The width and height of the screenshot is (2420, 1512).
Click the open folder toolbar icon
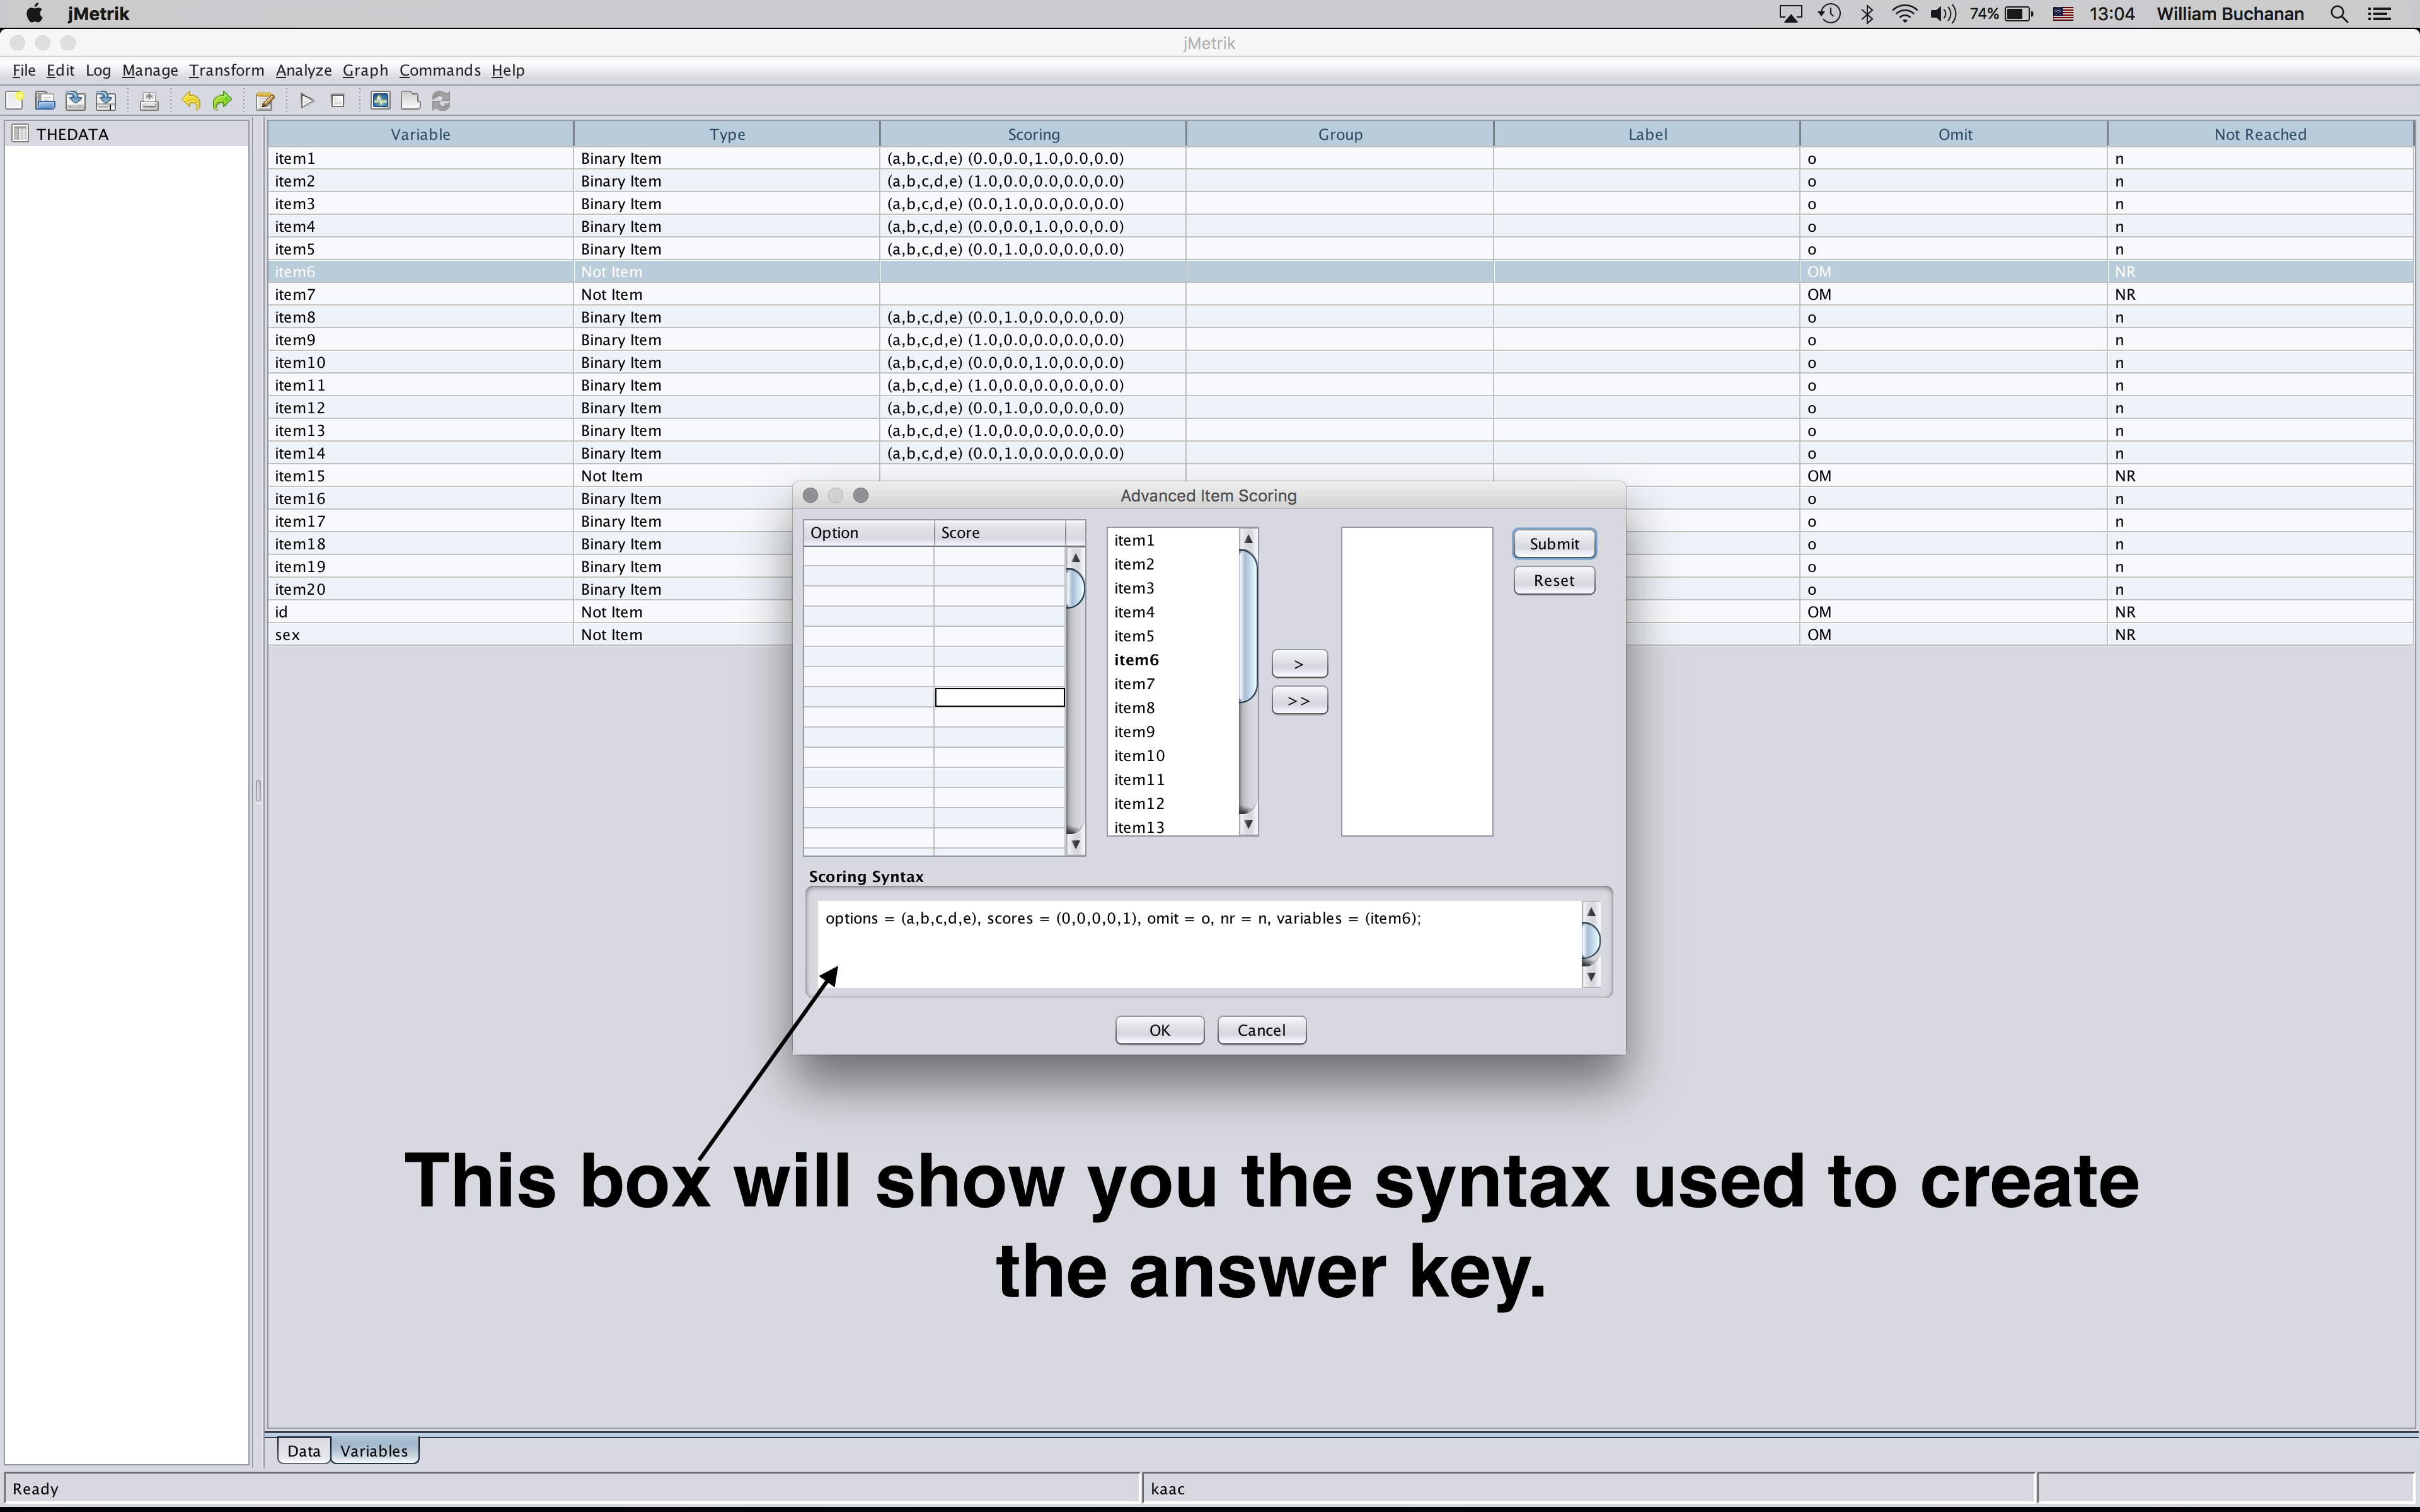point(45,101)
